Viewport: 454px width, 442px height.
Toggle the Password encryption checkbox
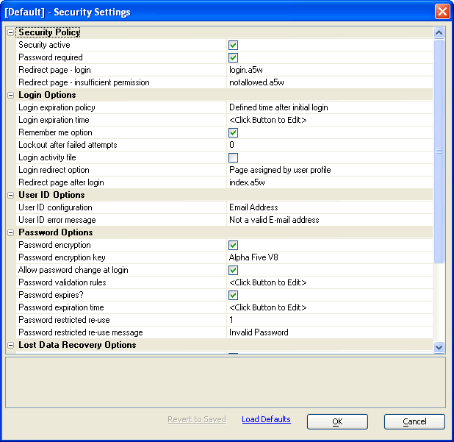pos(233,245)
